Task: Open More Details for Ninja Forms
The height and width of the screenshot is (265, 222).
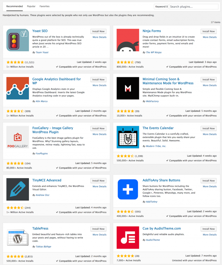Action: (x=209, y=37)
